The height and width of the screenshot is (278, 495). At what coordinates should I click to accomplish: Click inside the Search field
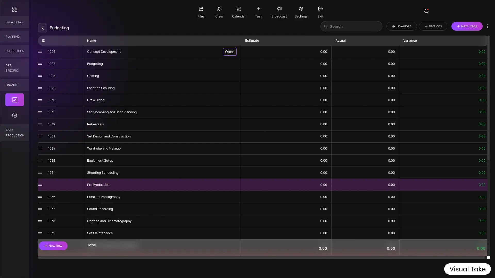tap(351, 26)
